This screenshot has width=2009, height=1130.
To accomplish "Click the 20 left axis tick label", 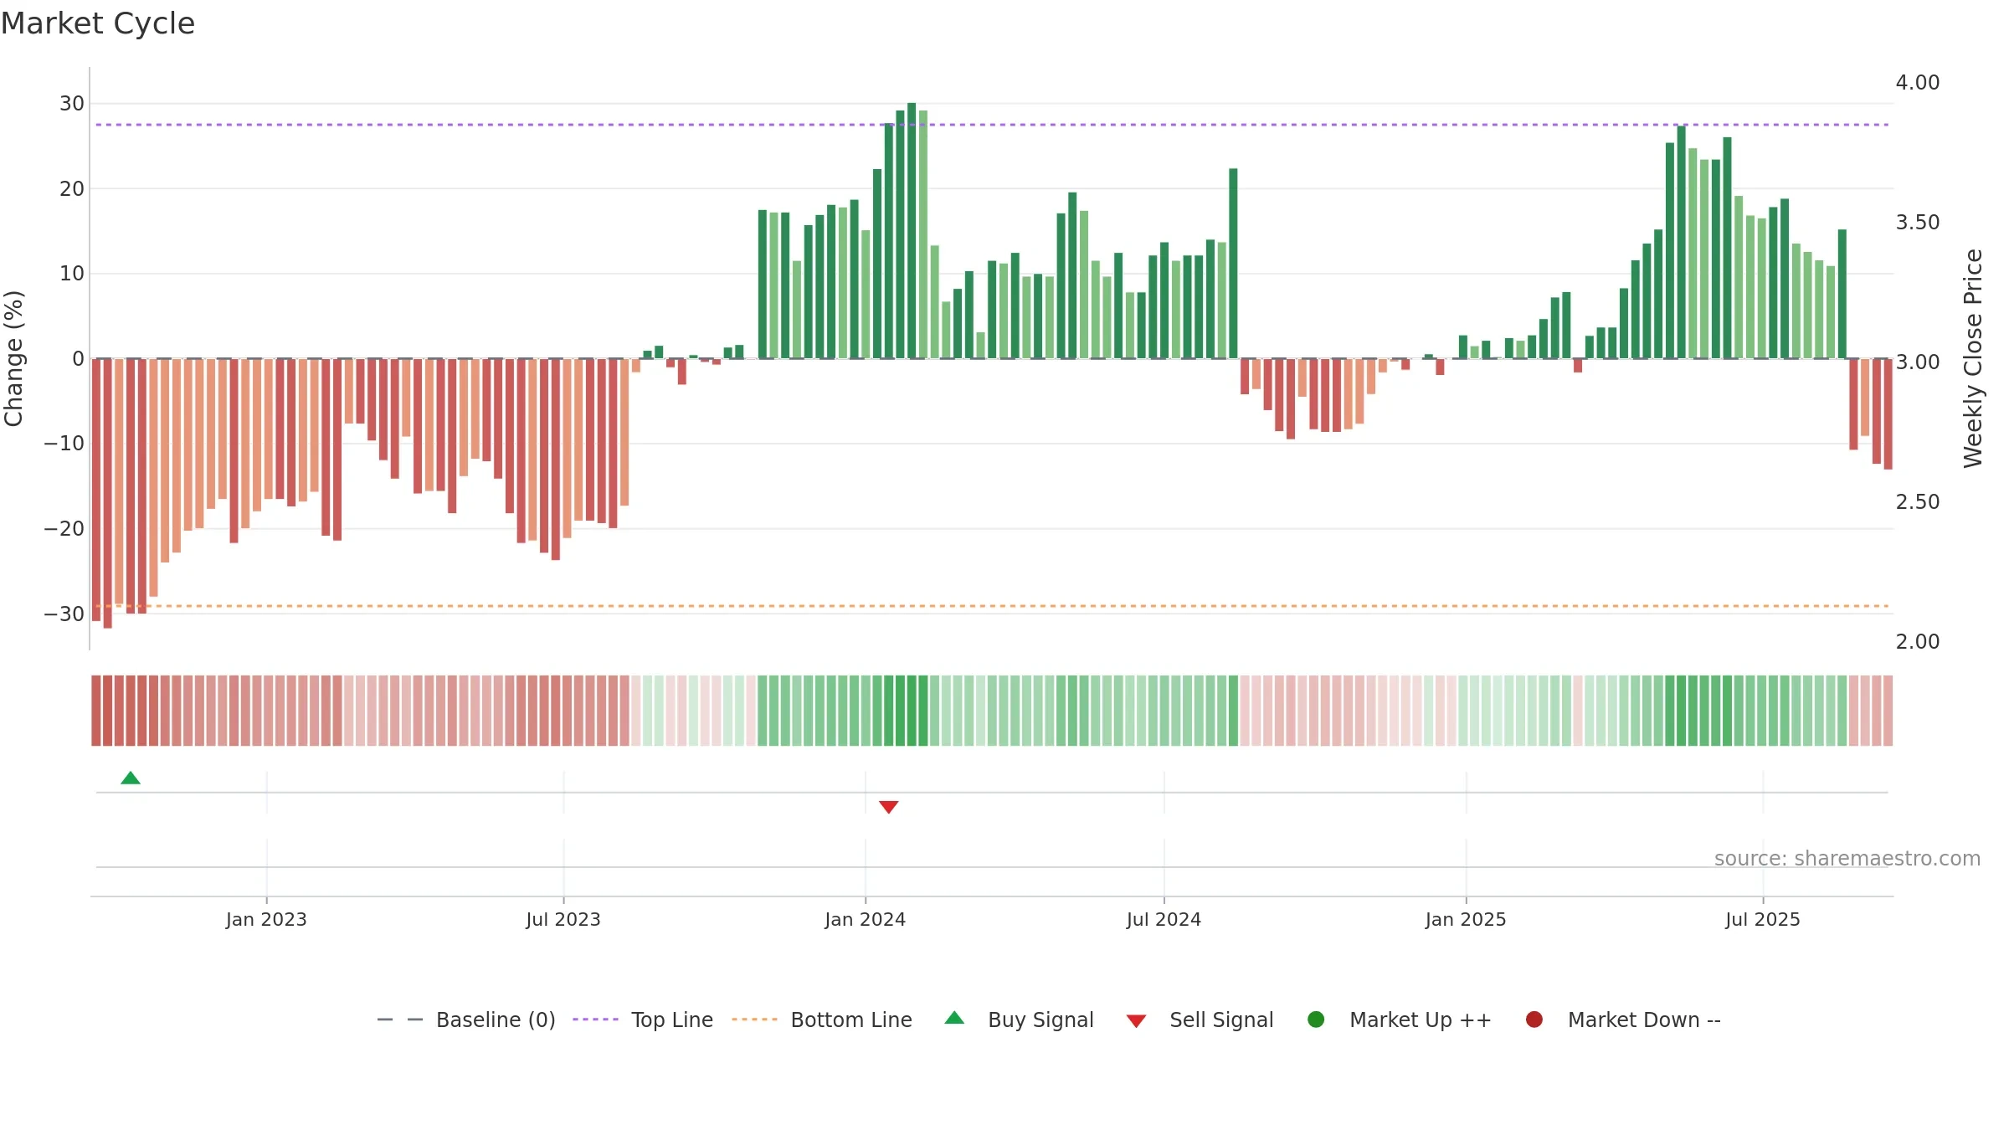I will click(72, 189).
